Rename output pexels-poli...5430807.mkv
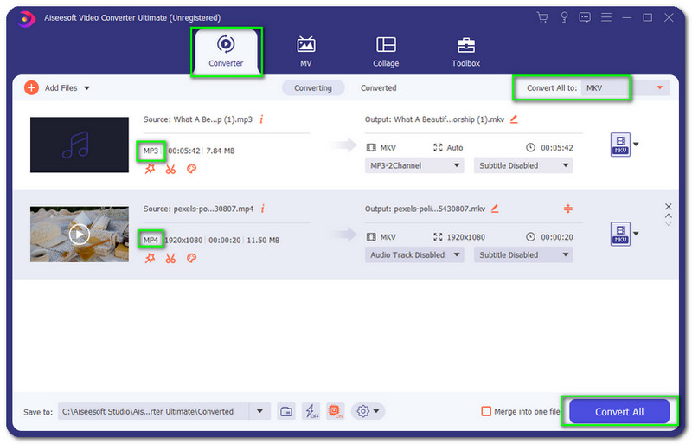 495,208
